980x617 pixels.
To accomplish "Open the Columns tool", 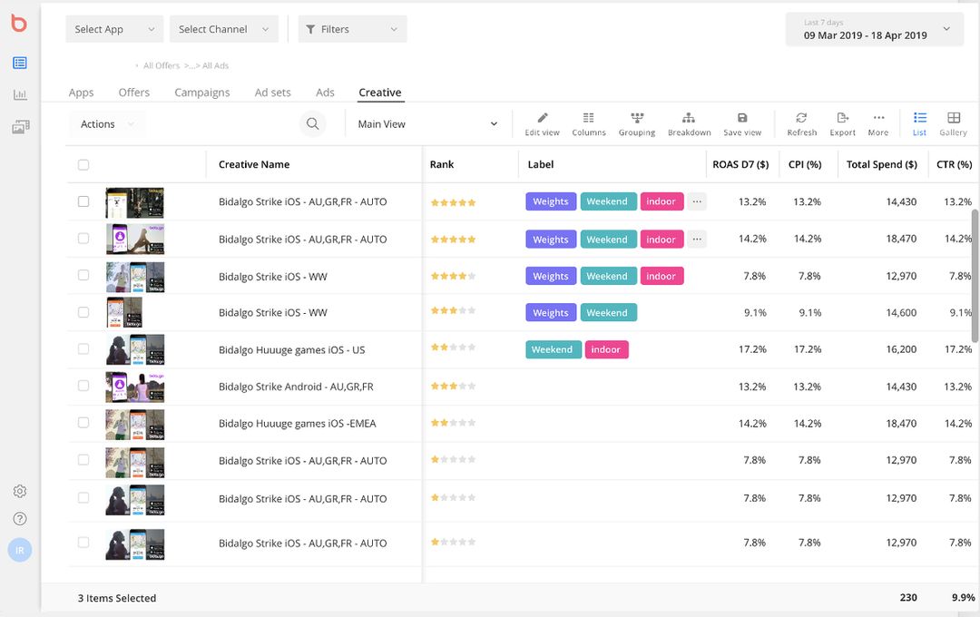I will (x=589, y=123).
